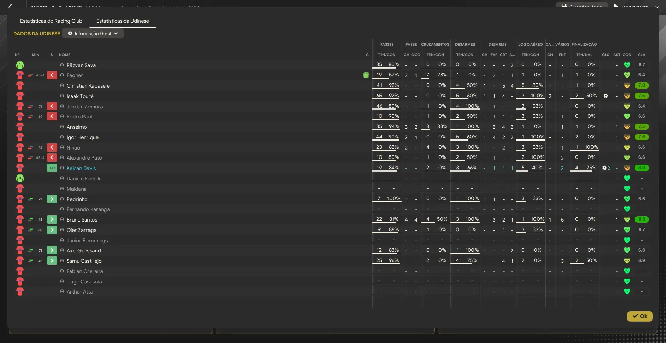This screenshot has width=666, height=343.
Task: Click the substituted-on arrow for Samu Castillejo
Action: (x=52, y=261)
